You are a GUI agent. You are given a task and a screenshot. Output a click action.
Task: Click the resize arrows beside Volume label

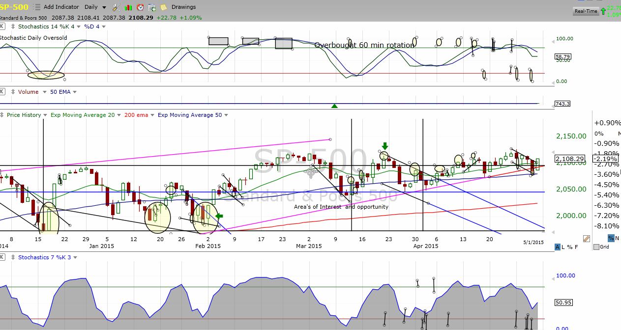[12, 92]
